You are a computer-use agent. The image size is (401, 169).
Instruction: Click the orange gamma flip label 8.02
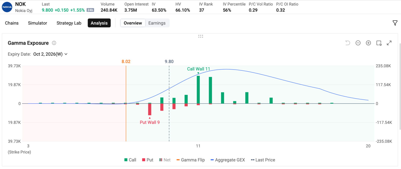coord(126,62)
